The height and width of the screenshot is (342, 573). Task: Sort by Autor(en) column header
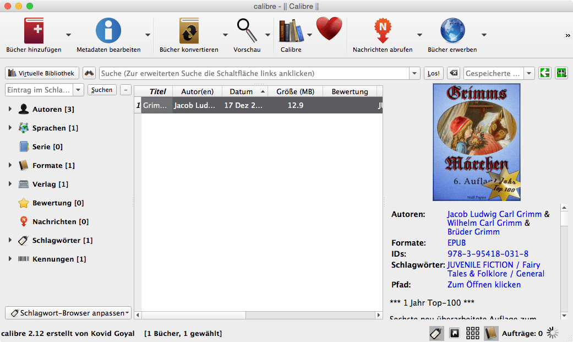198,91
